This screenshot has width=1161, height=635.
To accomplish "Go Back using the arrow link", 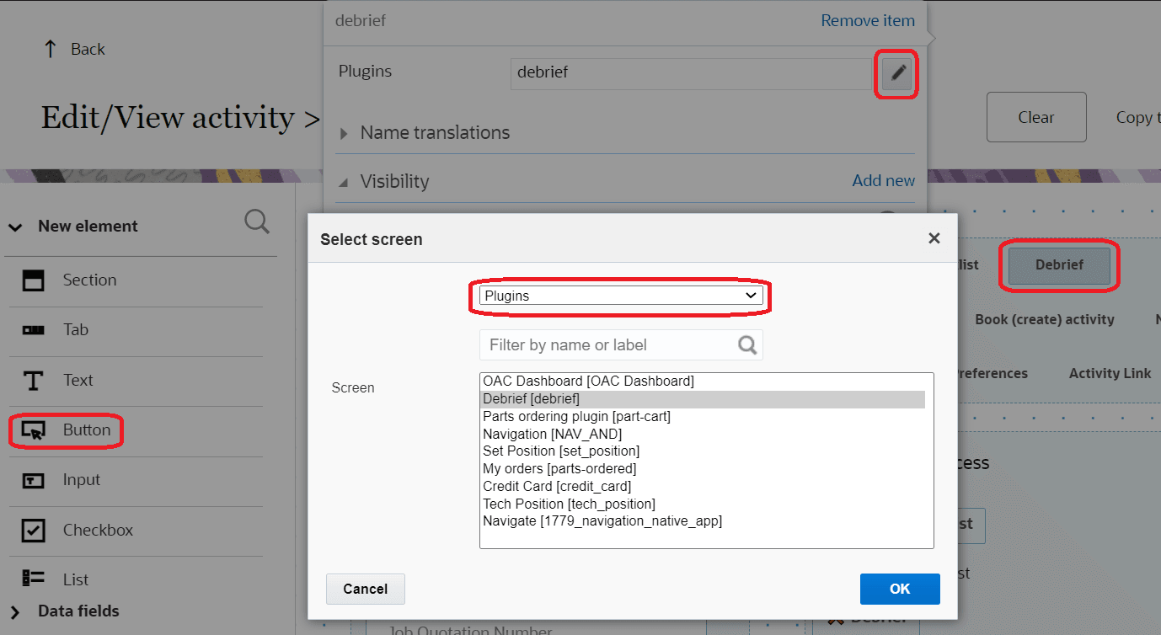I will tap(74, 49).
